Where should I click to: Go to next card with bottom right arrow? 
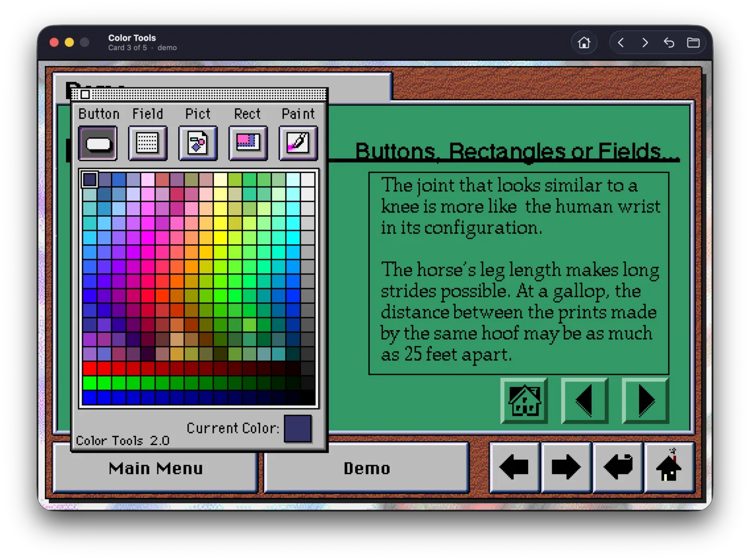pos(566,467)
